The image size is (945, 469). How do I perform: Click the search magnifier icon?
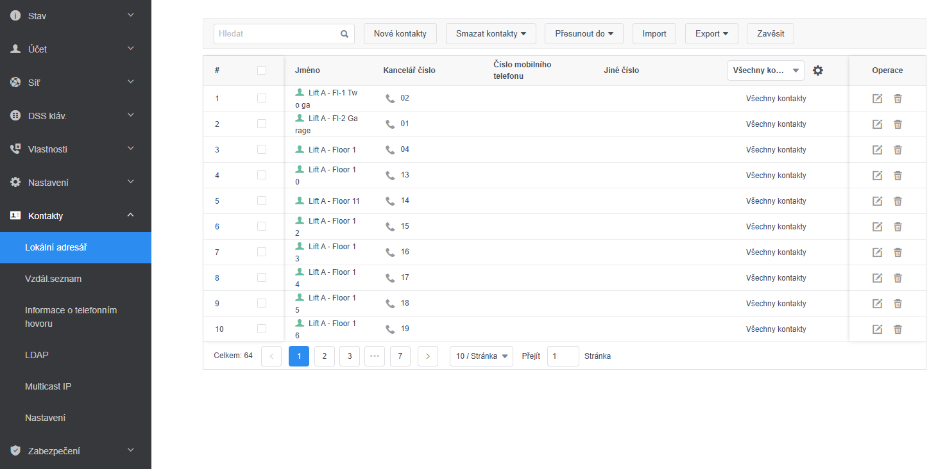(x=345, y=34)
